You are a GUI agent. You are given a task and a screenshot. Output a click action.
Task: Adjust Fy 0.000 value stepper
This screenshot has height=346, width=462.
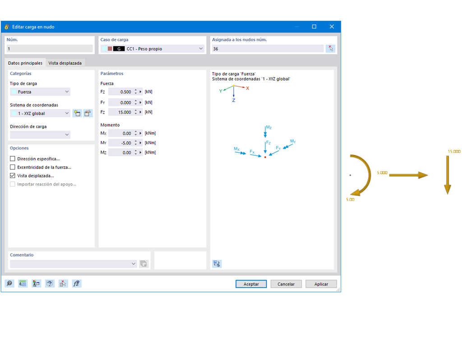pos(135,102)
